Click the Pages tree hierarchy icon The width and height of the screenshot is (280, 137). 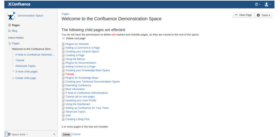coord(9,44)
